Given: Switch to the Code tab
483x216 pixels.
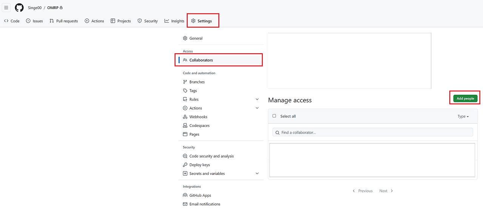Looking at the screenshot, I should (12, 21).
